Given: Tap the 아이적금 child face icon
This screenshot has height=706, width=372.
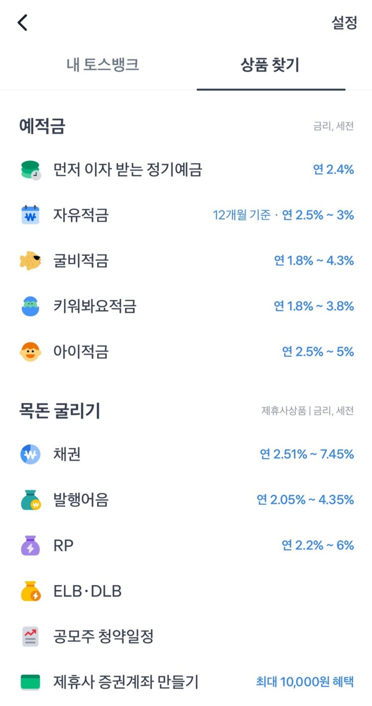Looking at the screenshot, I should tap(31, 352).
